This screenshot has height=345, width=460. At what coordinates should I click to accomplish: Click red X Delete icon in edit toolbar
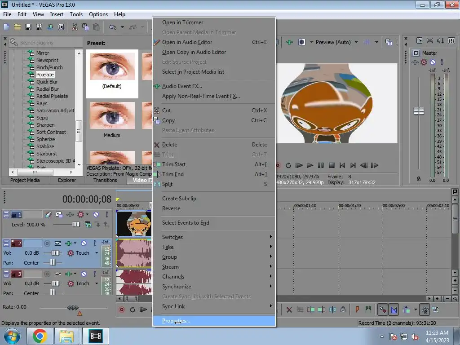click(289, 310)
